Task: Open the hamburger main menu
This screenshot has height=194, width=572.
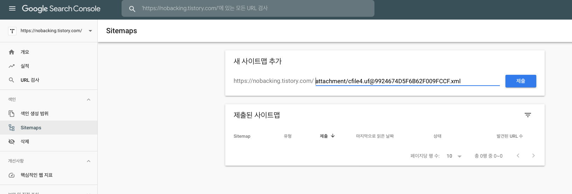Action: [12, 8]
